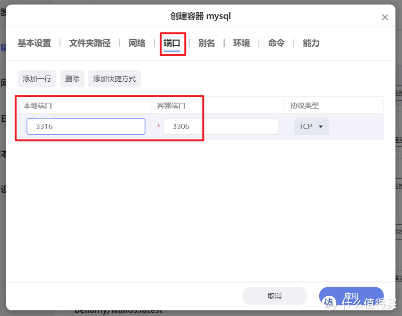Click the container port field showing 3306

point(220,126)
